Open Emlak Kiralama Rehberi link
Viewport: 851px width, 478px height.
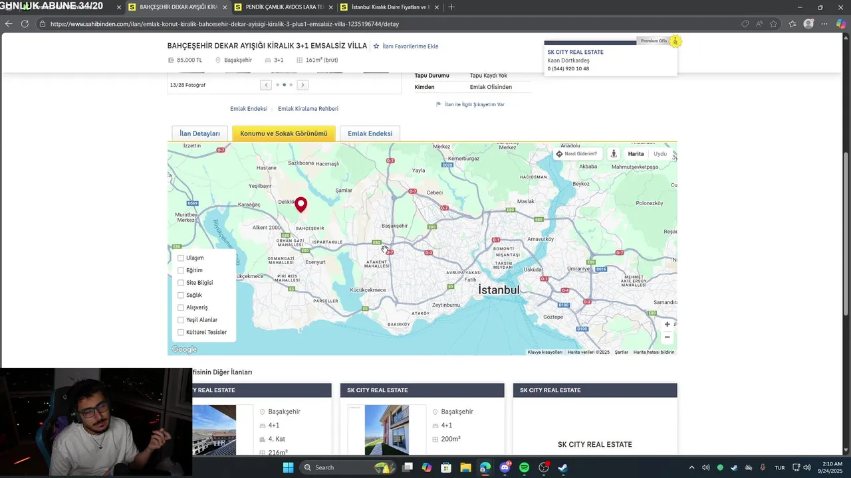coord(308,109)
